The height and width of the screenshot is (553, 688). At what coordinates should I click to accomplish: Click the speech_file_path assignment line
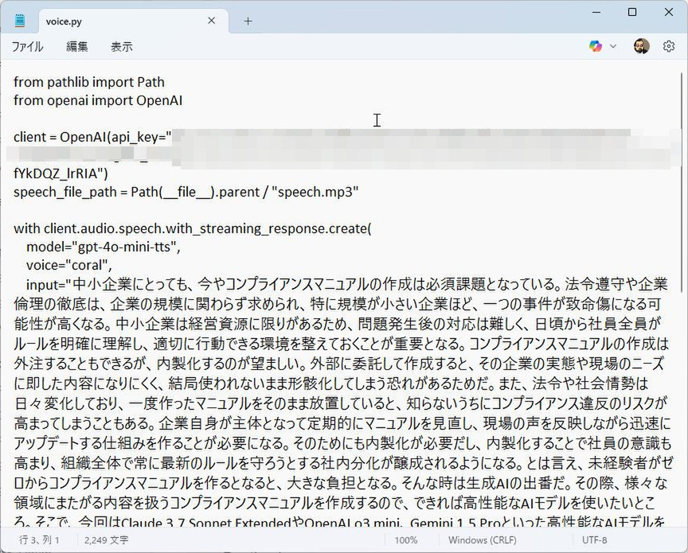coord(186,192)
